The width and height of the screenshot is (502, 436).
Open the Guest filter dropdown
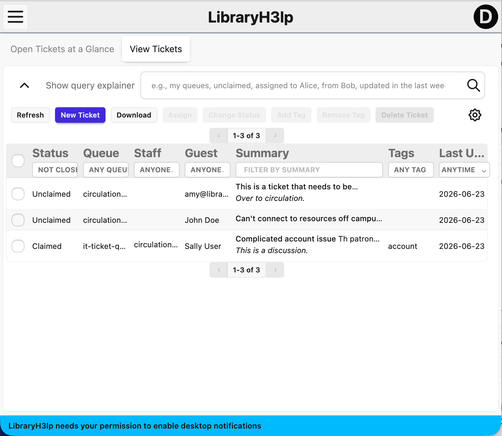(208, 170)
